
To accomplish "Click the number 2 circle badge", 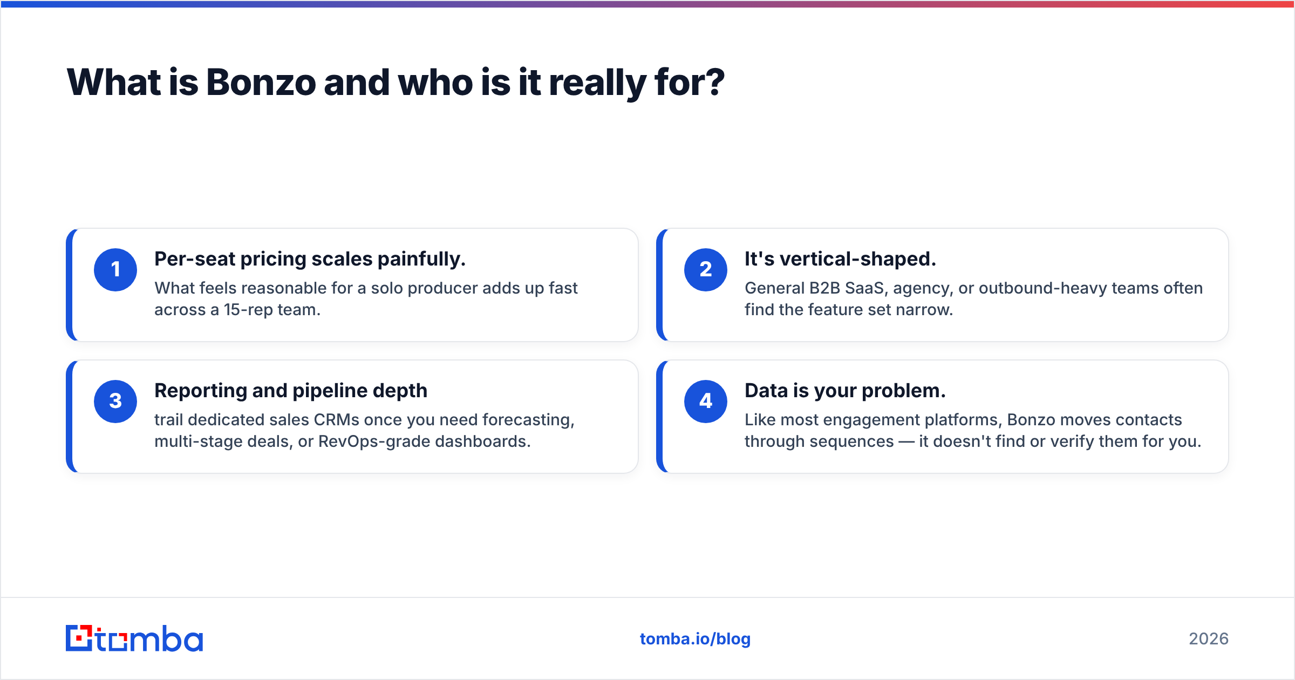I will 706,270.
